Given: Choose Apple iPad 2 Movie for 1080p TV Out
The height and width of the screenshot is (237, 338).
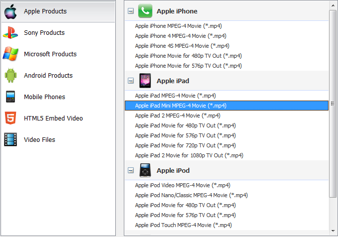Looking at the screenshot, I should 227,155.
